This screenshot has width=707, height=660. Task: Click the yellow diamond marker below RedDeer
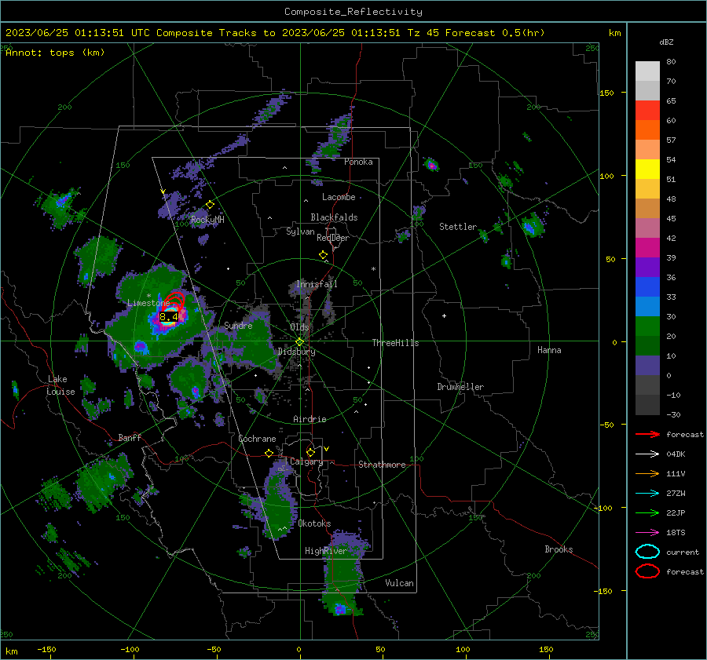323,254
